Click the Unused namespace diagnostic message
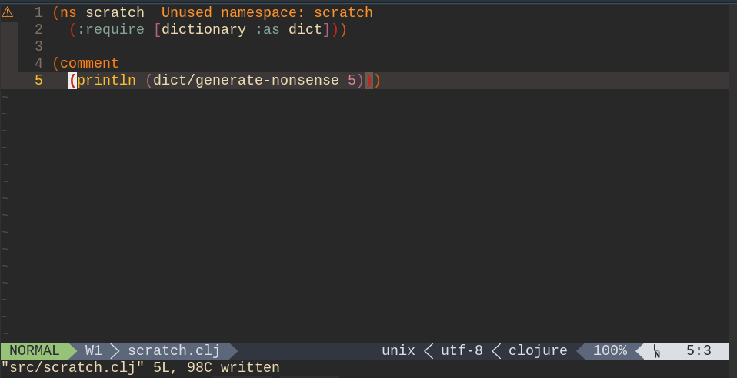 (267, 13)
